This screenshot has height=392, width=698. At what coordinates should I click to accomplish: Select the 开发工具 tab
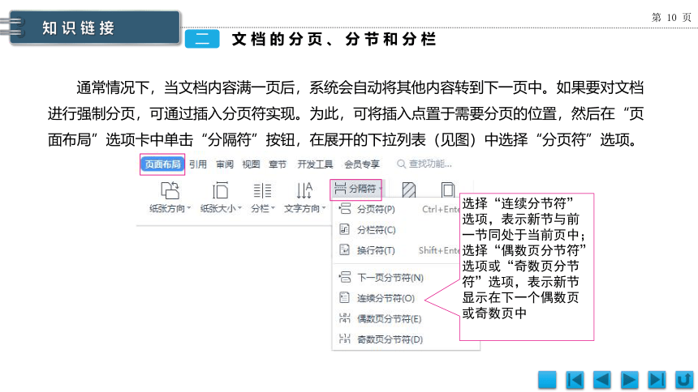click(315, 164)
